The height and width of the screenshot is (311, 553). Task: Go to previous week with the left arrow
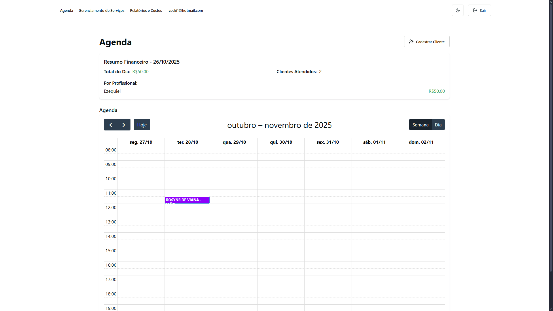111,125
